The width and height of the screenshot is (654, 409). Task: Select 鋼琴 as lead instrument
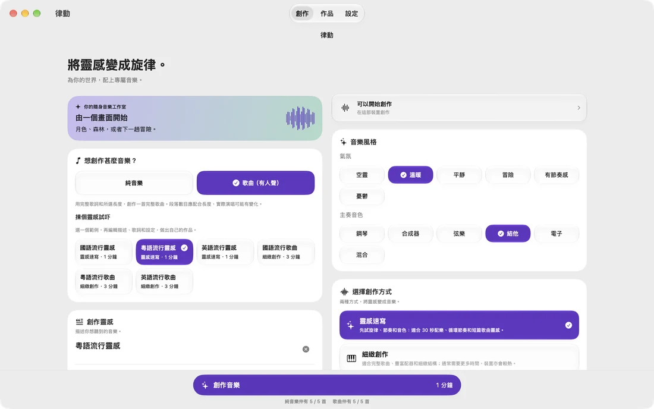tap(361, 234)
